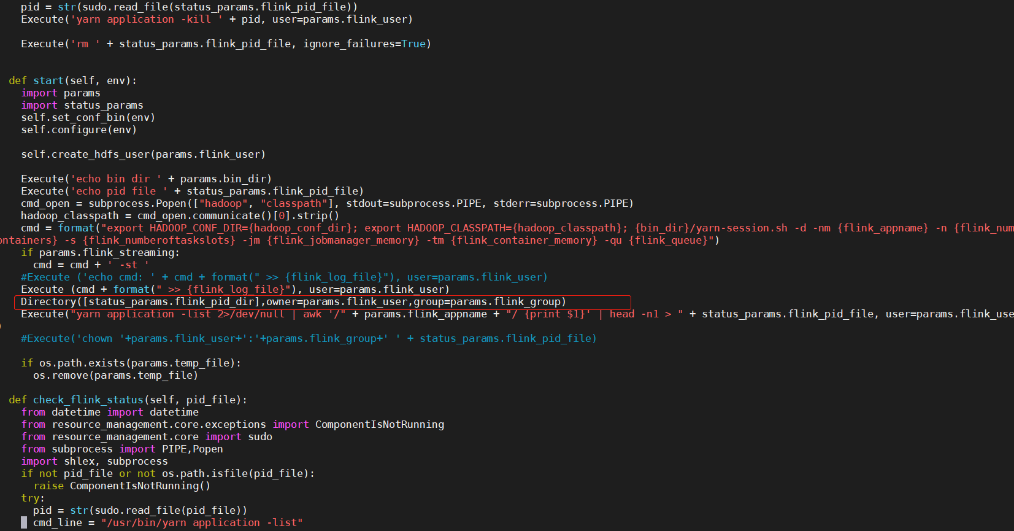Image resolution: width=1014 pixels, height=531 pixels.
Task: Click 'from datetime import datetime' line
Action: click(x=110, y=412)
